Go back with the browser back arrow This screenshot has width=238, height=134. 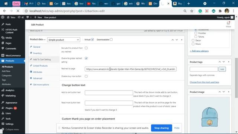(4, 11)
